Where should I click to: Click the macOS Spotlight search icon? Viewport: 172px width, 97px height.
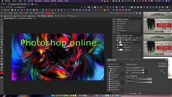click(163, 1)
